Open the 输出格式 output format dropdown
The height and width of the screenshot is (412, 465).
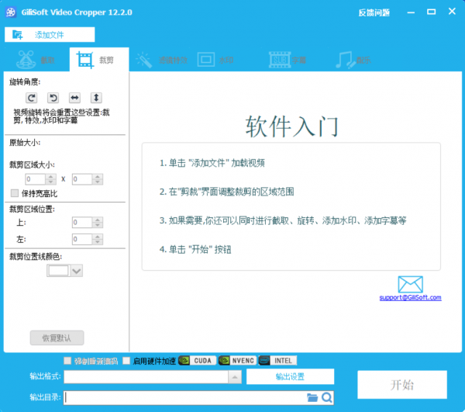pos(235,377)
